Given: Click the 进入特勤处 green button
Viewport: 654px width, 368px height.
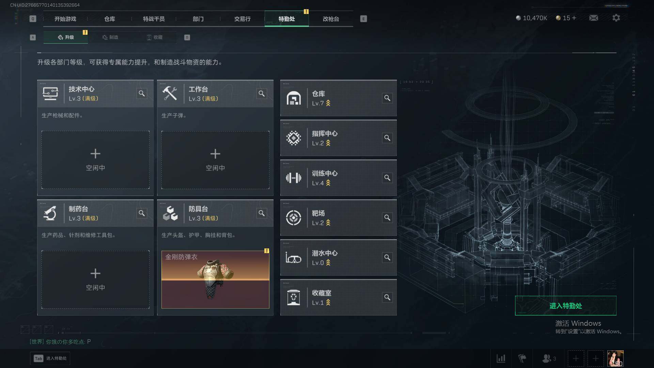Looking at the screenshot, I should 565,306.
